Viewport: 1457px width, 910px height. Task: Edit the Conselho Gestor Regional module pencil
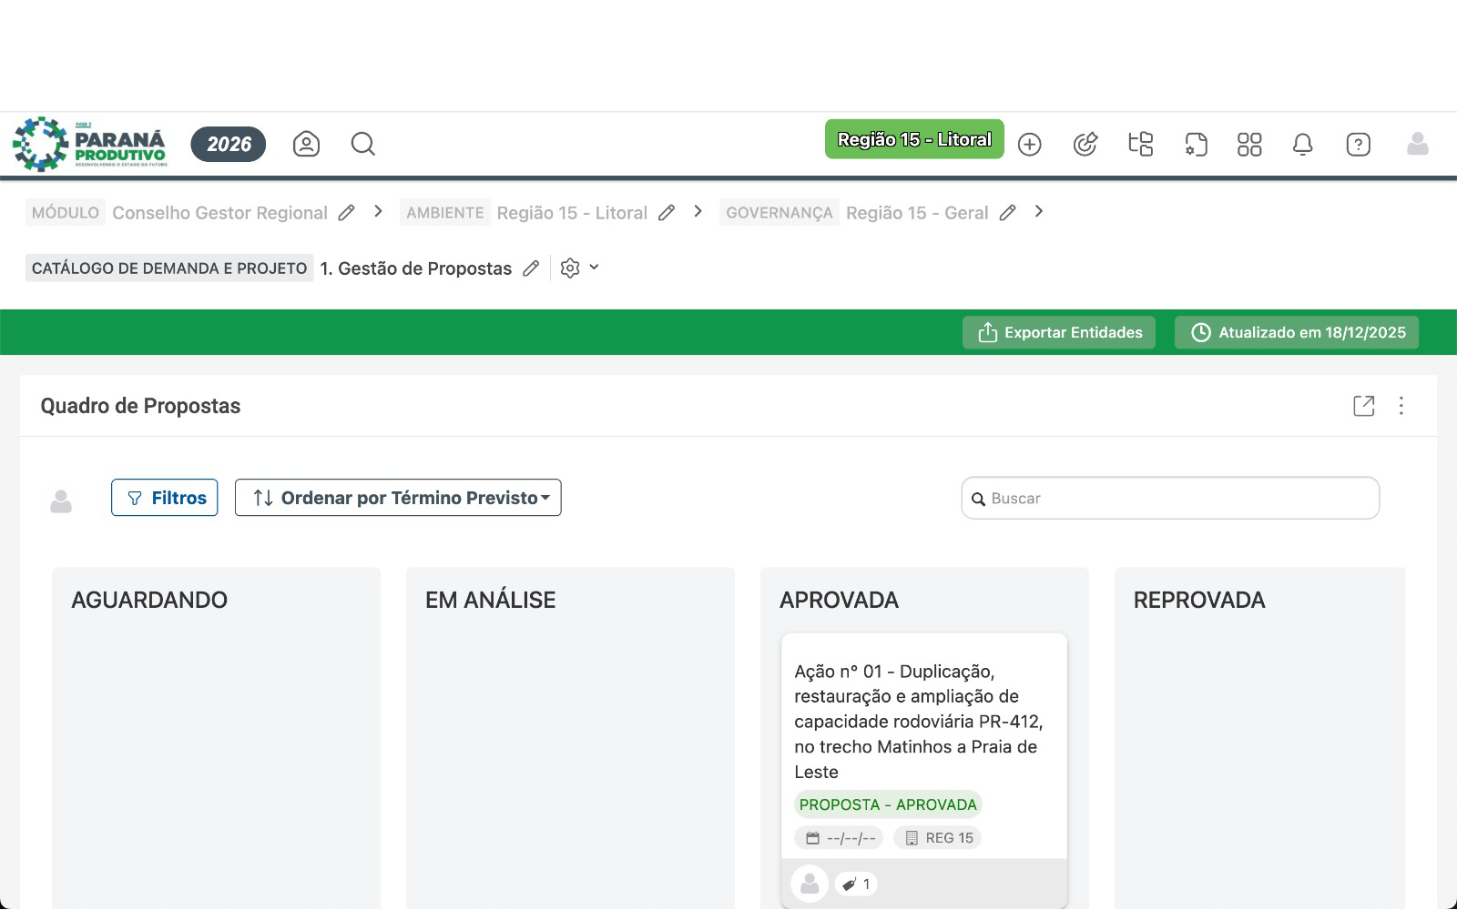click(x=346, y=213)
